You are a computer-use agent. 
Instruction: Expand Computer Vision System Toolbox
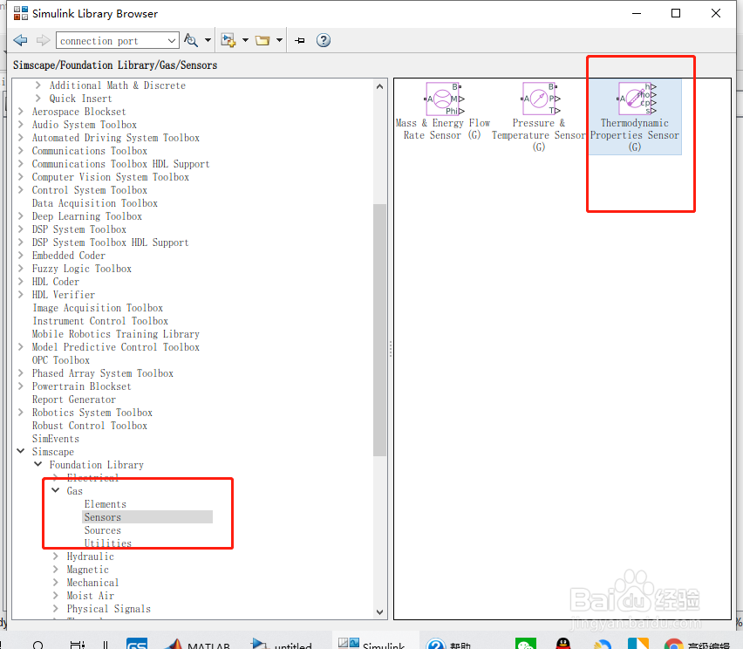click(20, 177)
